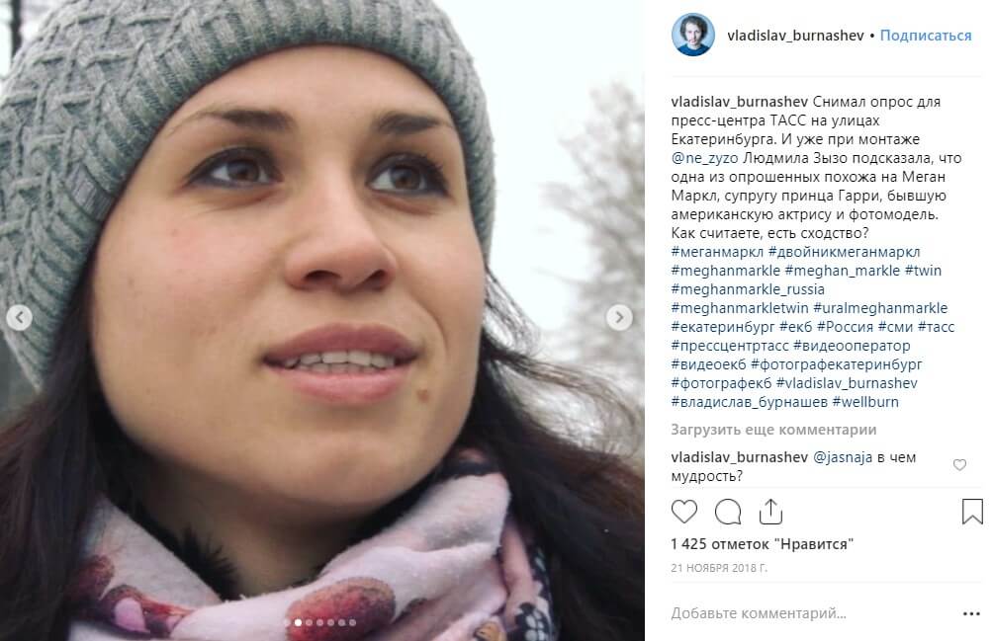Viewport: 992px width, 641px height.
Task: Open vladislav_burnashev profile avatar
Action: pyautogui.click(x=692, y=35)
